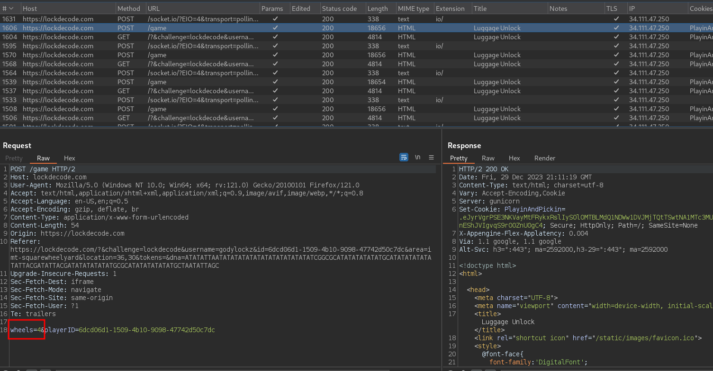Image resolution: width=713 pixels, height=371 pixels.
Task: Click the 'Server: gunicorn' response header
Action: (x=489, y=201)
